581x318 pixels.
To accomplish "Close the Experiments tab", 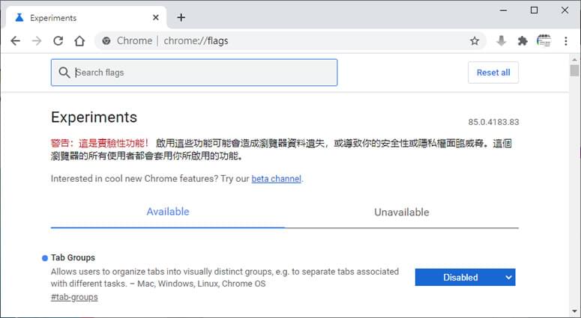I will pyautogui.click(x=156, y=17).
